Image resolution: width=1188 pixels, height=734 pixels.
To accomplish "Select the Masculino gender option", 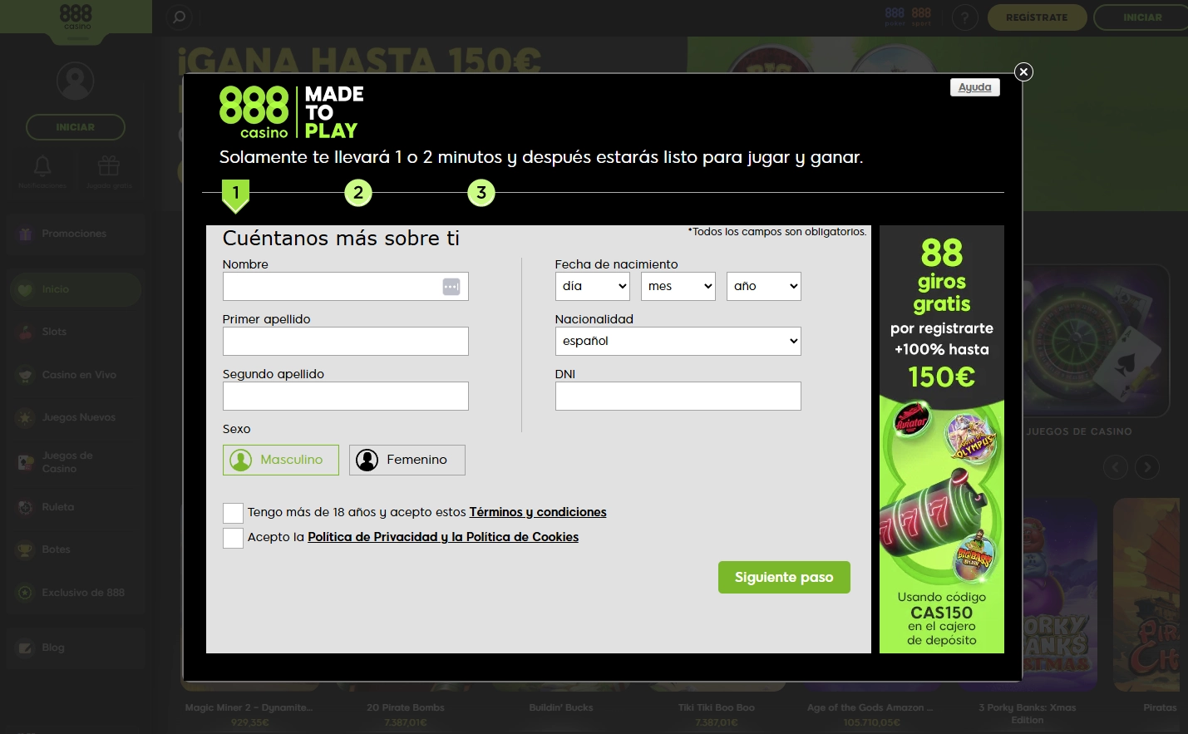I will 281,461.
